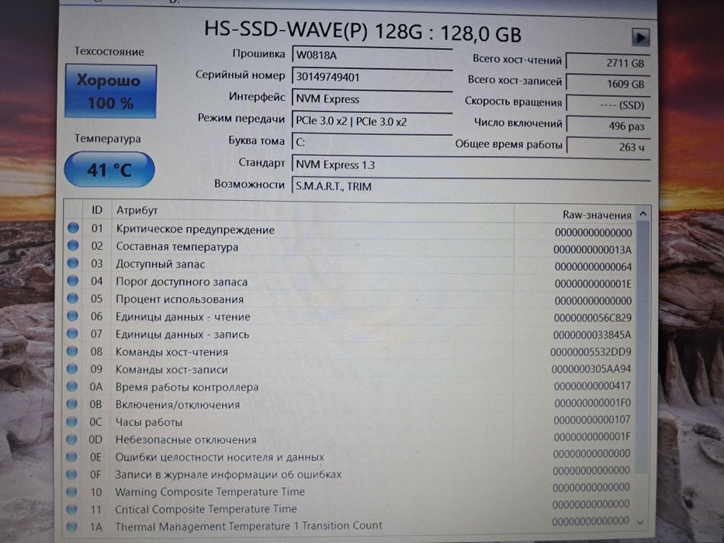Select row Команды хост-чтения

click(x=350, y=352)
